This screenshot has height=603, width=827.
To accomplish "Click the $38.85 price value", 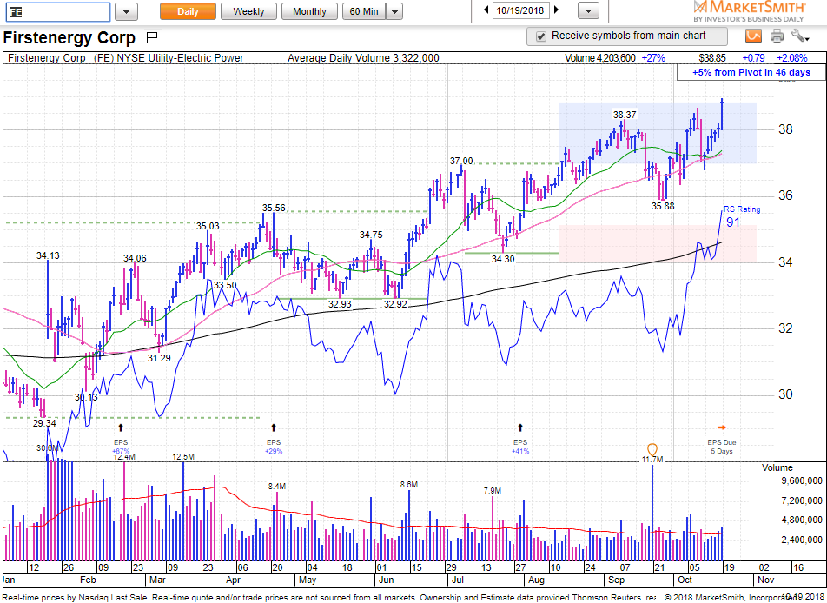I will (712, 58).
